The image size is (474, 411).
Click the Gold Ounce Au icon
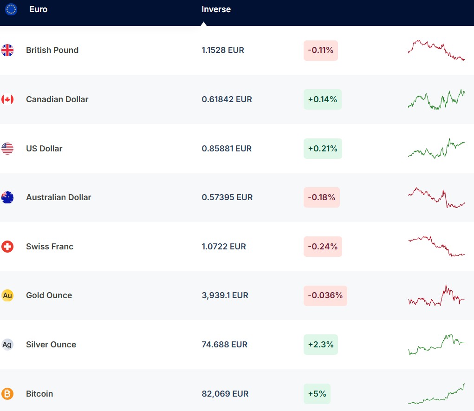click(7, 295)
